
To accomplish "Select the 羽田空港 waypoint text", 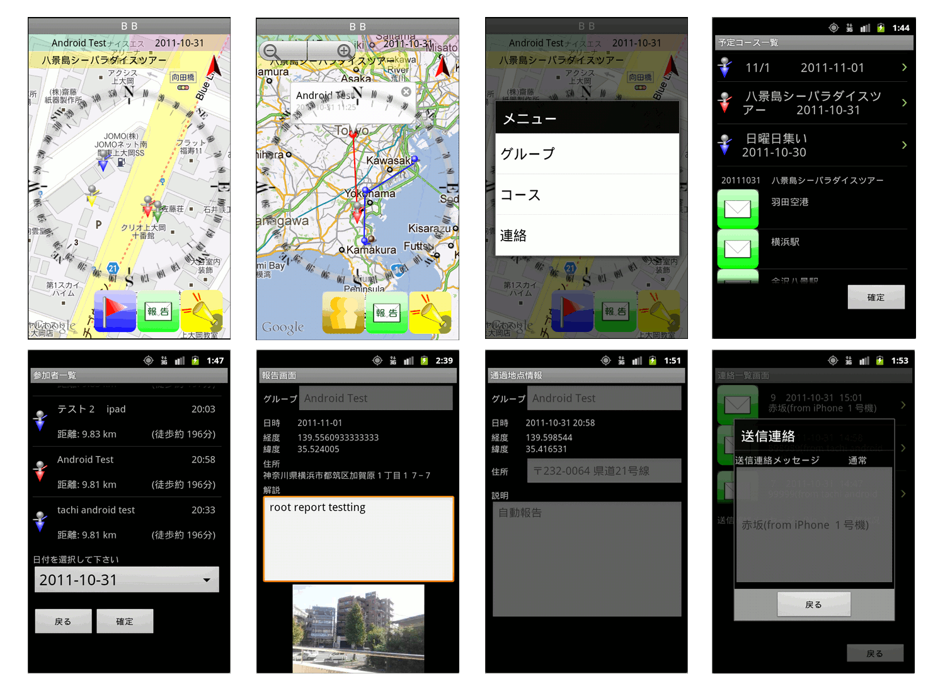I will pos(790,202).
